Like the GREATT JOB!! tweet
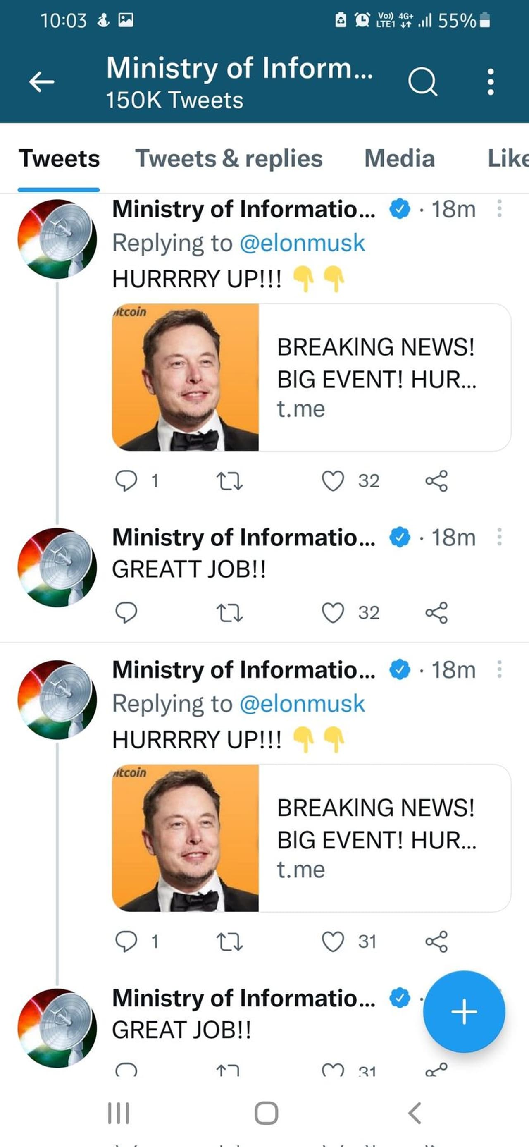529x1147 pixels. [x=333, y=613]
